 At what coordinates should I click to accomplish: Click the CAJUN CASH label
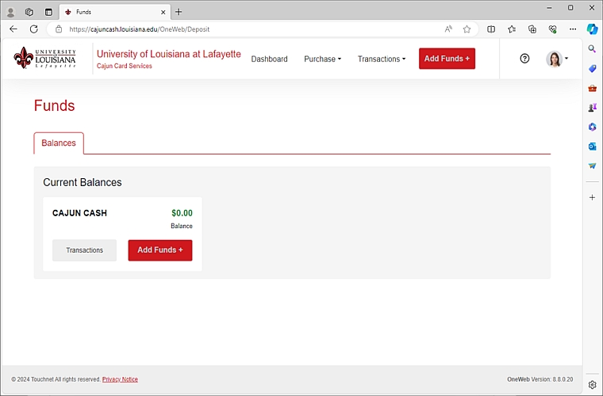(79, 213)
